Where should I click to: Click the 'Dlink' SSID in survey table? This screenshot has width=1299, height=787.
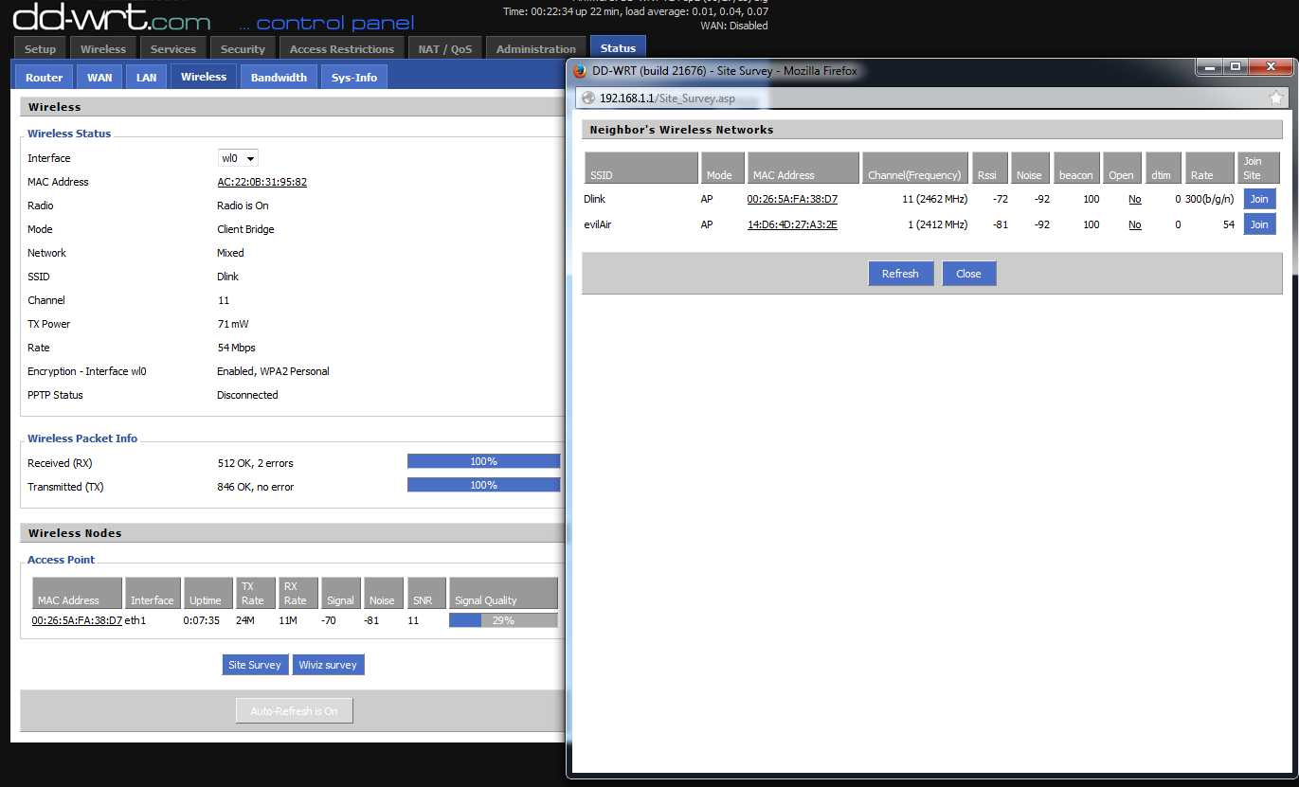595,199
